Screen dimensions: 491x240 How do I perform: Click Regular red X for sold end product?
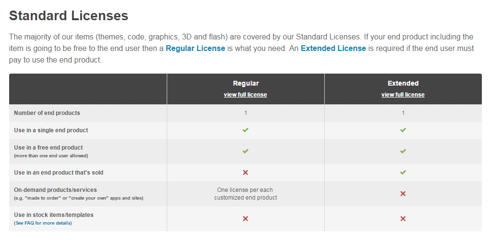[245, 172]
